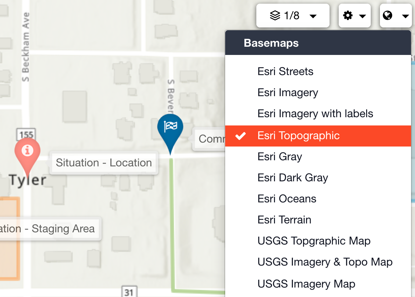415x297 pixels.
Task: Click the Situation - Location label
Action: (x=104, y=163)
